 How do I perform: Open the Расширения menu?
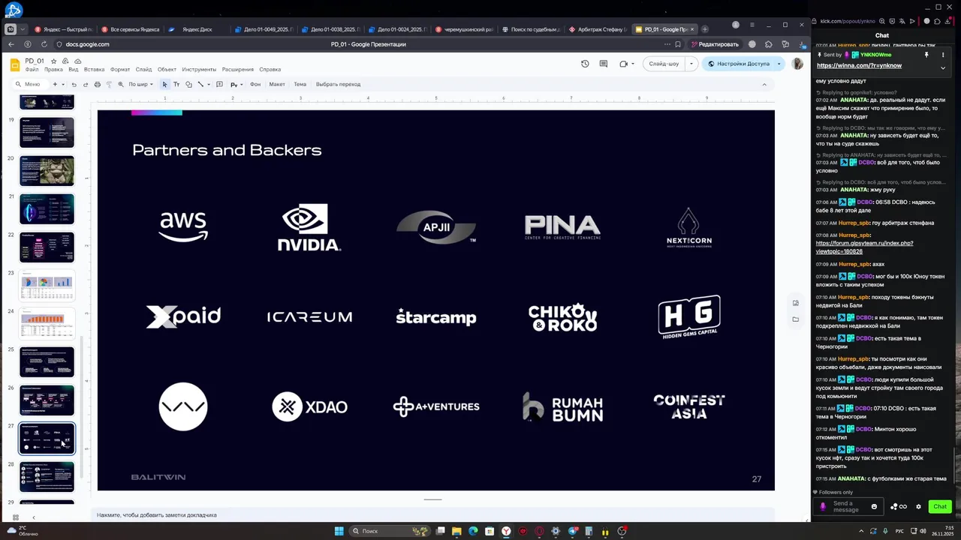237,70
